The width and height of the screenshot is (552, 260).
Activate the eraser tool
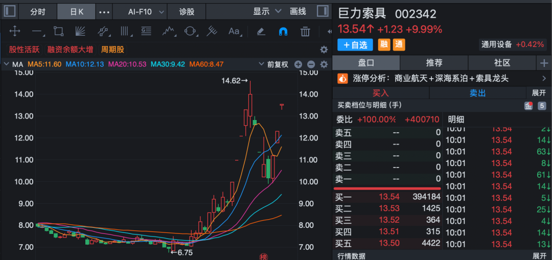pos(261,32)
